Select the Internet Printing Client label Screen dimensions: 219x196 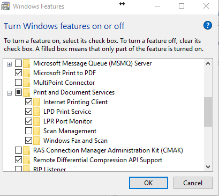point(75,102)
